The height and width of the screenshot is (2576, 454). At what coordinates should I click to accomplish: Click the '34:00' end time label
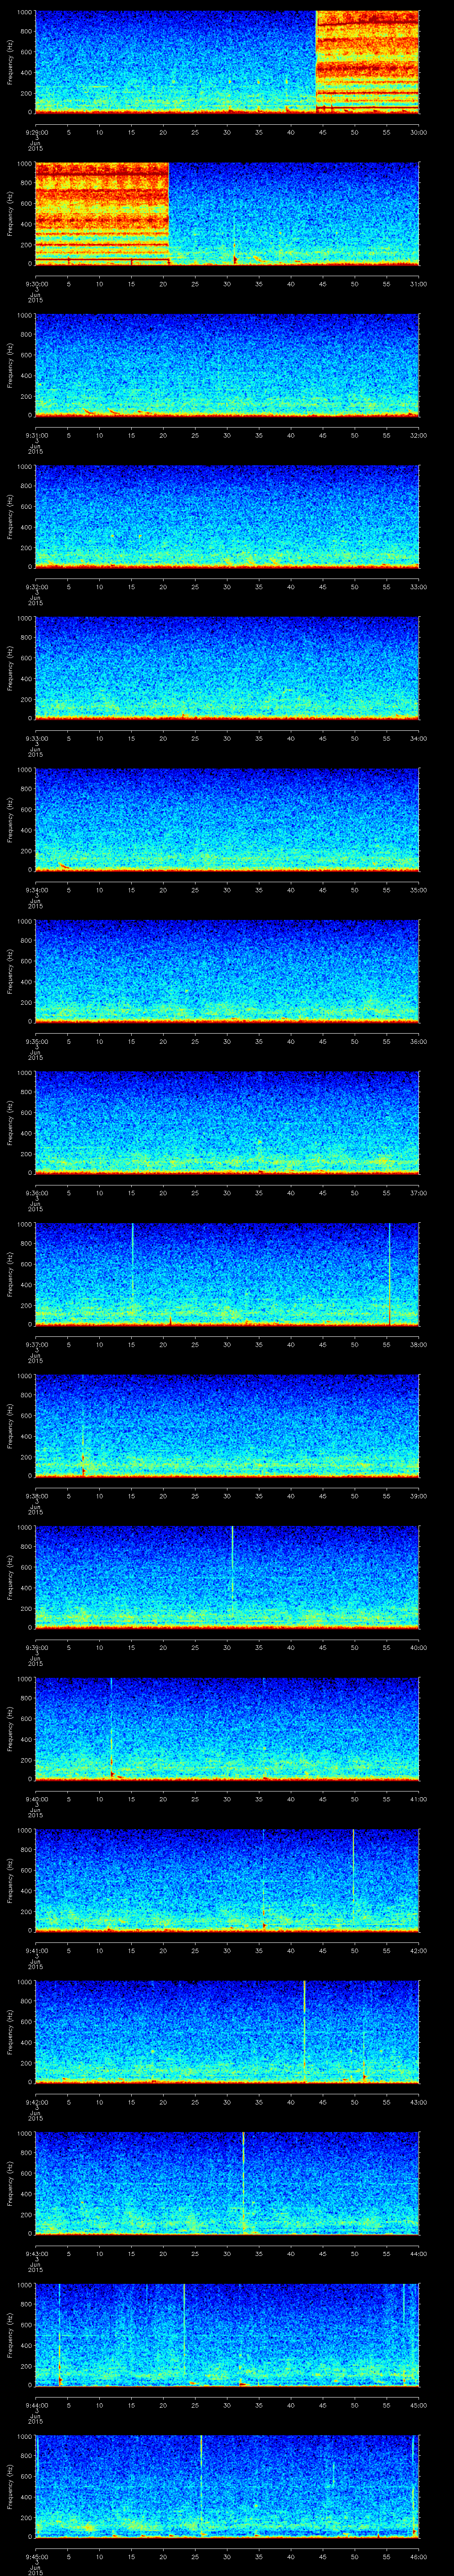(418, 738)
